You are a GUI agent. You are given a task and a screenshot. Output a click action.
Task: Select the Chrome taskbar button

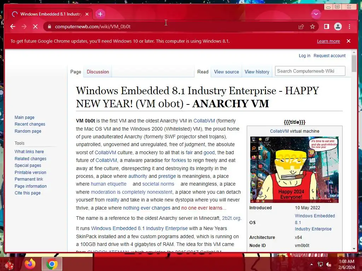click(52, 264)
